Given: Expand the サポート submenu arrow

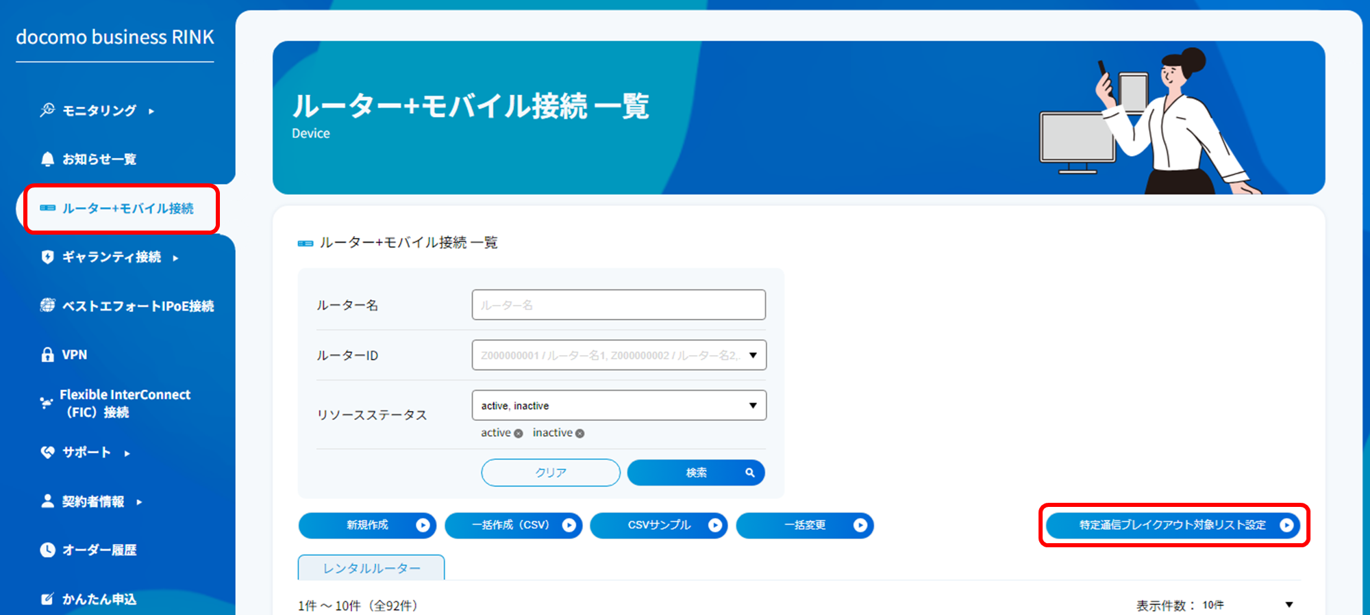Looking at the screenshot, I should [127, 453].
